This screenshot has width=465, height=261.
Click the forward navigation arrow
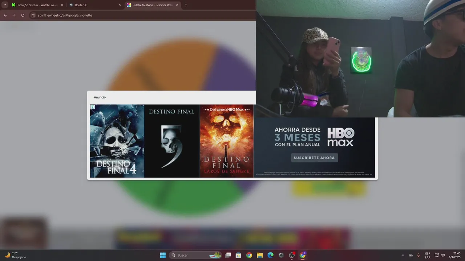coord(14,15)
